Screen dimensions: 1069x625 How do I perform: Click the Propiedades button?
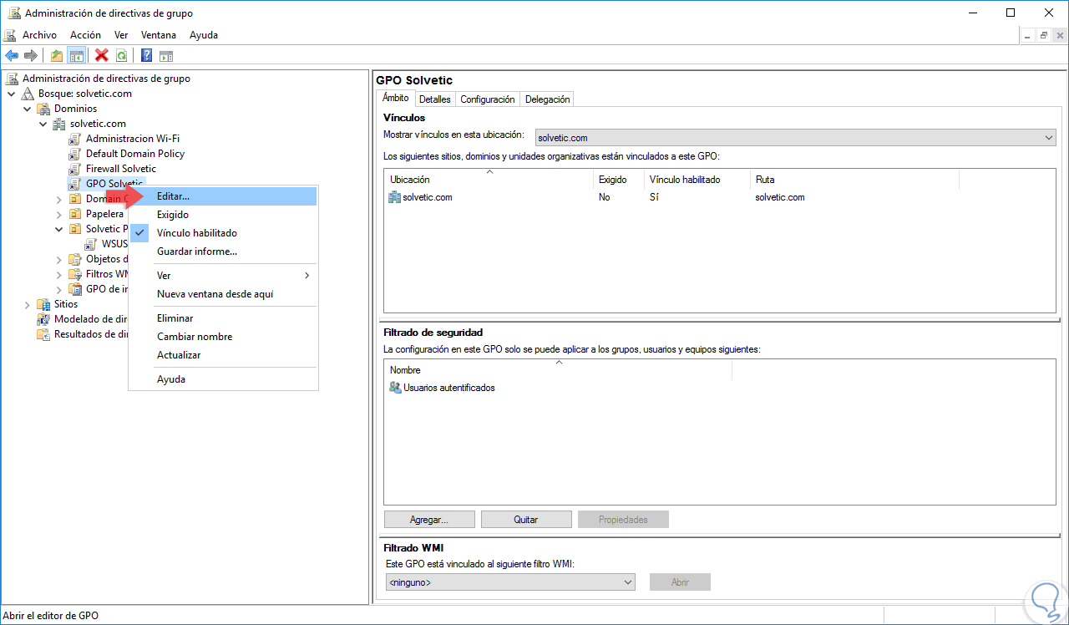tap(623, 520)
